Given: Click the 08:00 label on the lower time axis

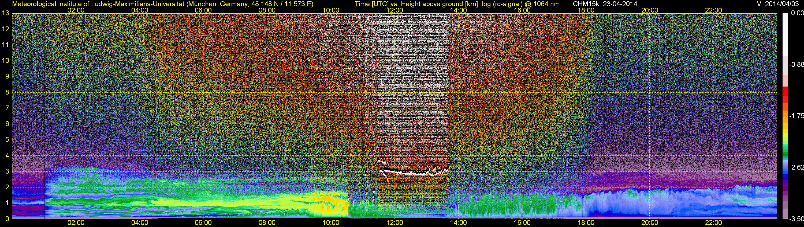Looking at the screenshot, I should (267, 223).
